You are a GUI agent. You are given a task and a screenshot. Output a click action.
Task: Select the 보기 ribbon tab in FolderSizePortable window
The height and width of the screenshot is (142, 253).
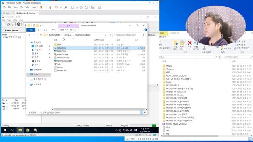54,30
